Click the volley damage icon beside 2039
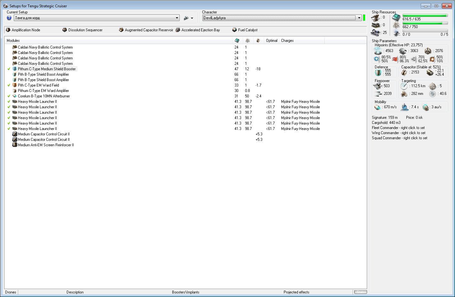The image size is (455, 297). click(x=378, y=94)
